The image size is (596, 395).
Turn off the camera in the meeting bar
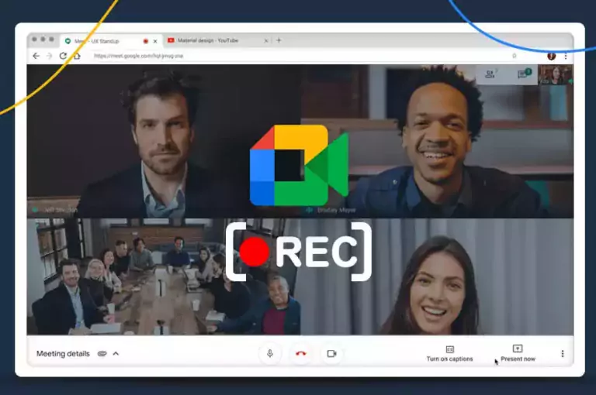(331, 354)
